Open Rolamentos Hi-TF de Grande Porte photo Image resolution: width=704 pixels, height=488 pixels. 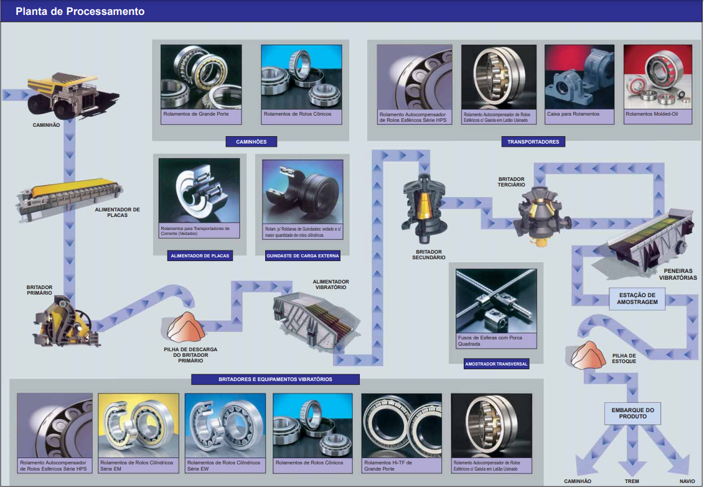[x=401, y=426]
